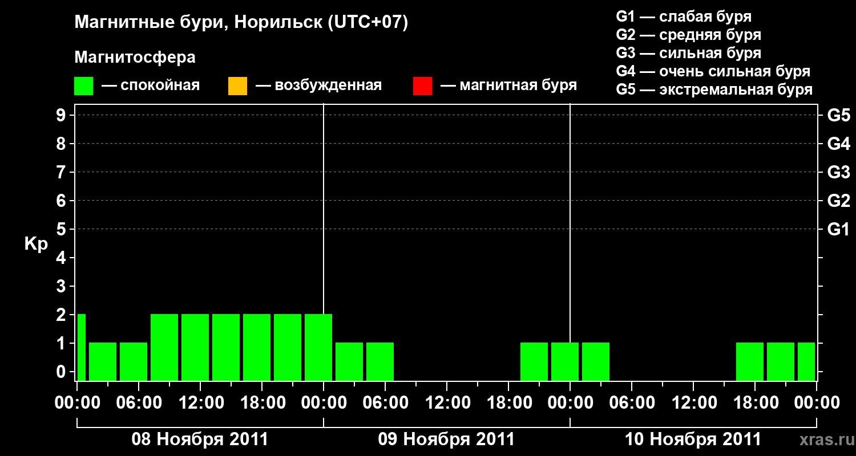Click the Kp 1 bar for 19:00–22:00, 09 Ноября
This screenshot has height=456, width=856.
coord(534,361)
